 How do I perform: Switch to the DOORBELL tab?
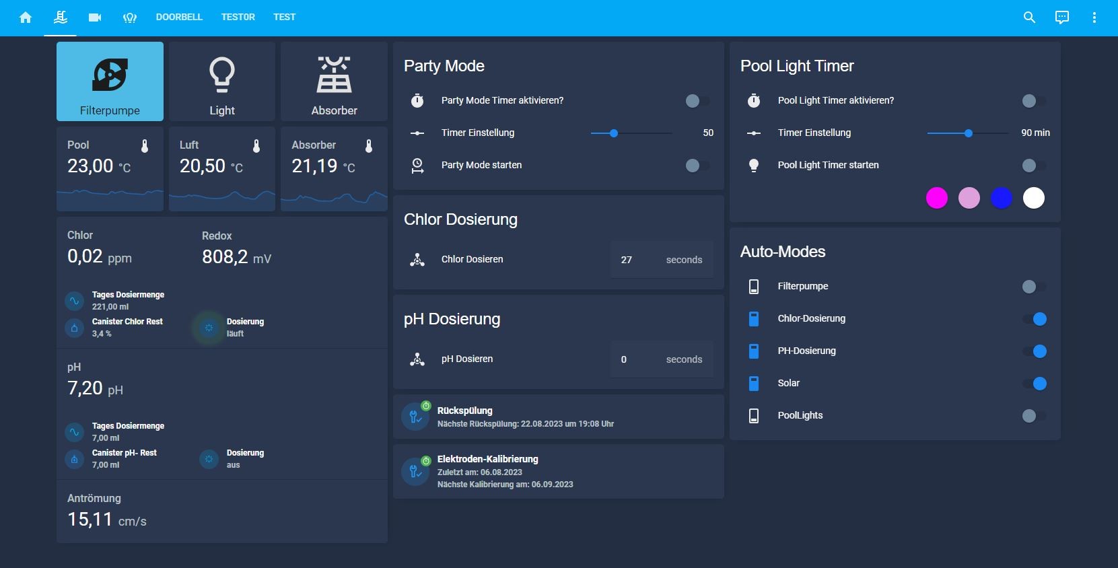pos(179,17)
